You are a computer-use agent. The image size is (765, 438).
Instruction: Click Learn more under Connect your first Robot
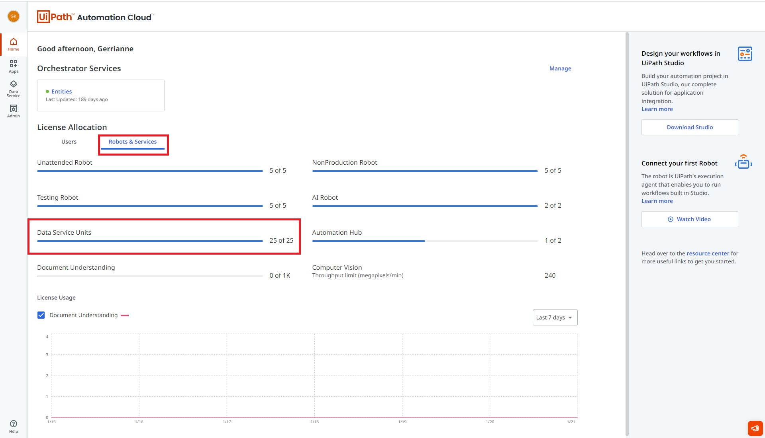657,201
